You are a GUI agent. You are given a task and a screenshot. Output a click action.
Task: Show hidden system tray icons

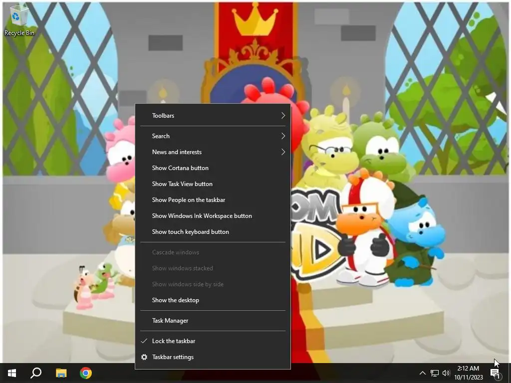422,373
